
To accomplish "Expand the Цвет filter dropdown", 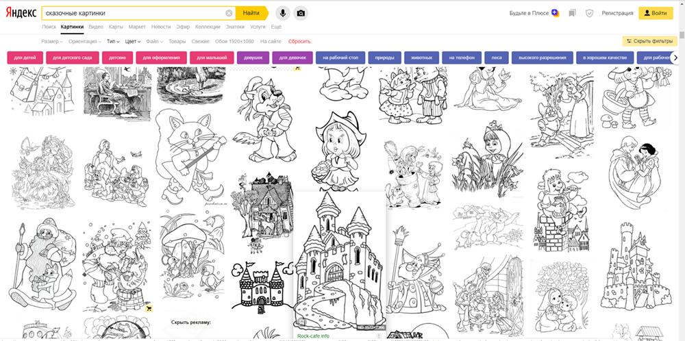I will [133, 42].
